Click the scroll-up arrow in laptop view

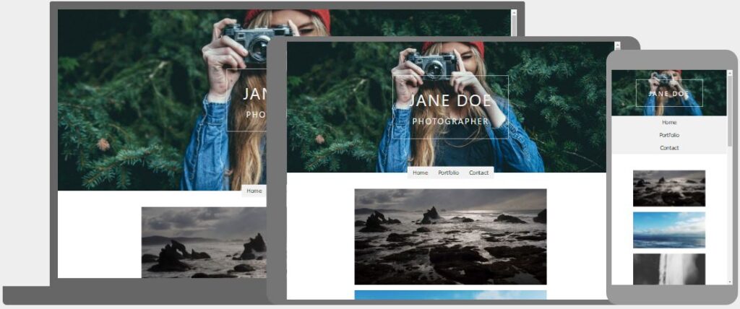pos(514,12)
